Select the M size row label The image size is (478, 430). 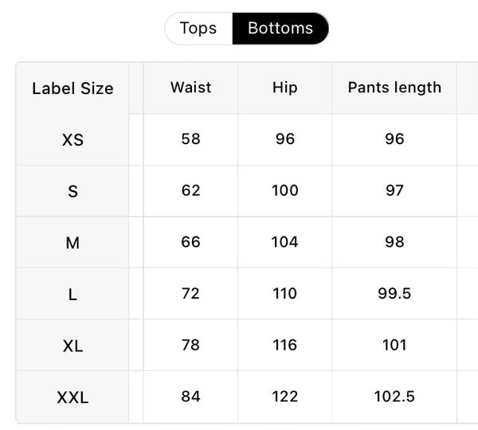pos(72,243)
